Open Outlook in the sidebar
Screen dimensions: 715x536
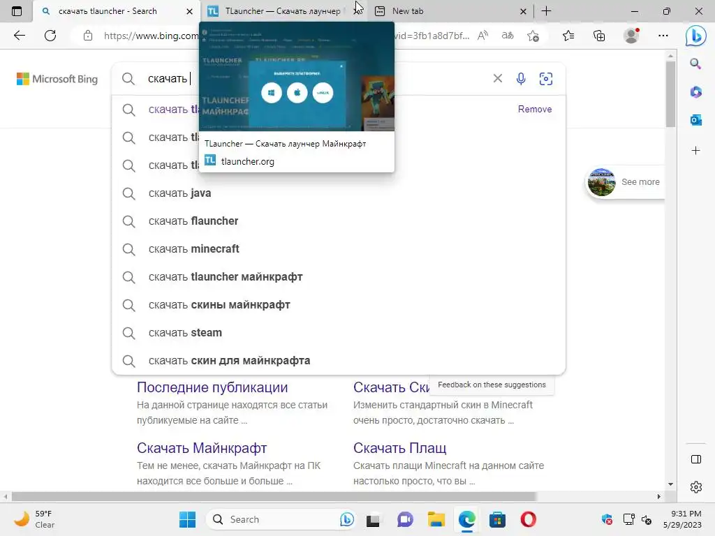(x=695, y=120)
